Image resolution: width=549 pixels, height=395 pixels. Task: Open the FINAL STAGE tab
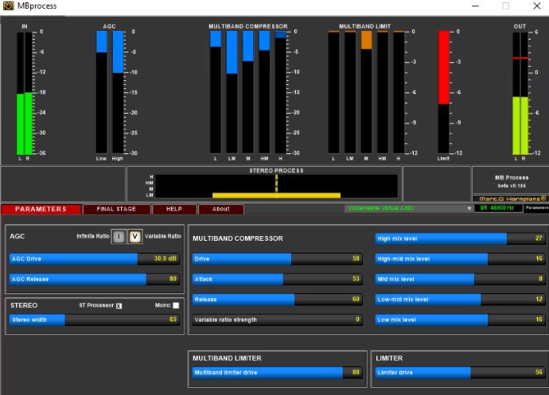(116, 209)
